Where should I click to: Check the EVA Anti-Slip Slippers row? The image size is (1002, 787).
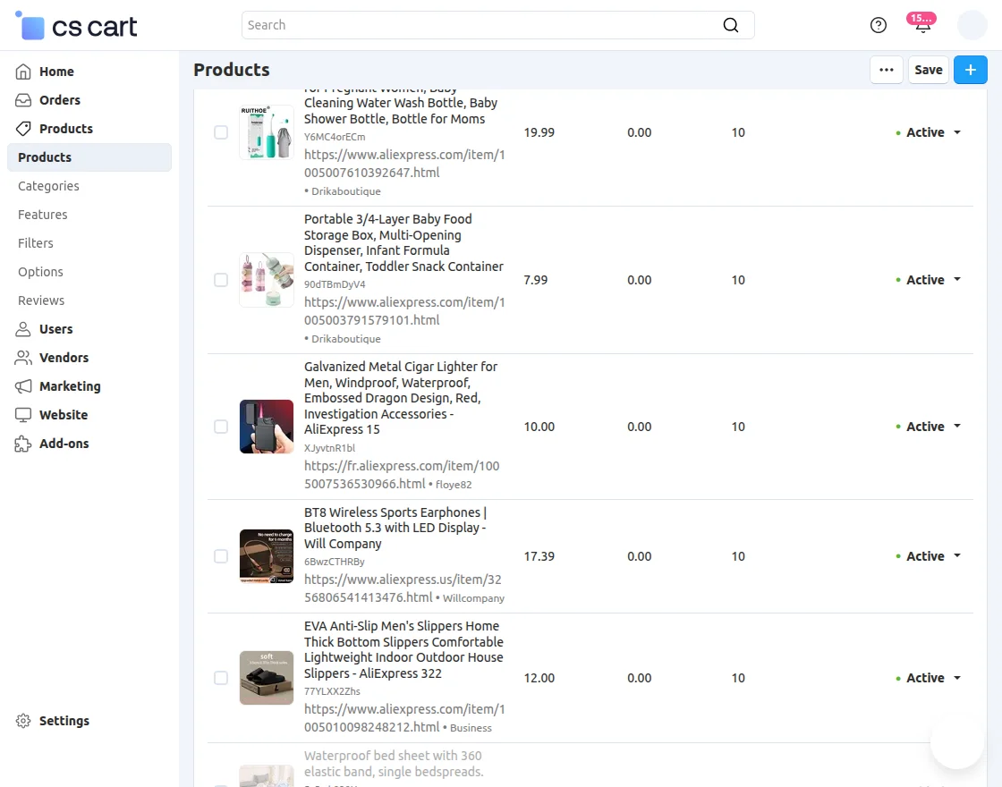click(x=221, y=678)
